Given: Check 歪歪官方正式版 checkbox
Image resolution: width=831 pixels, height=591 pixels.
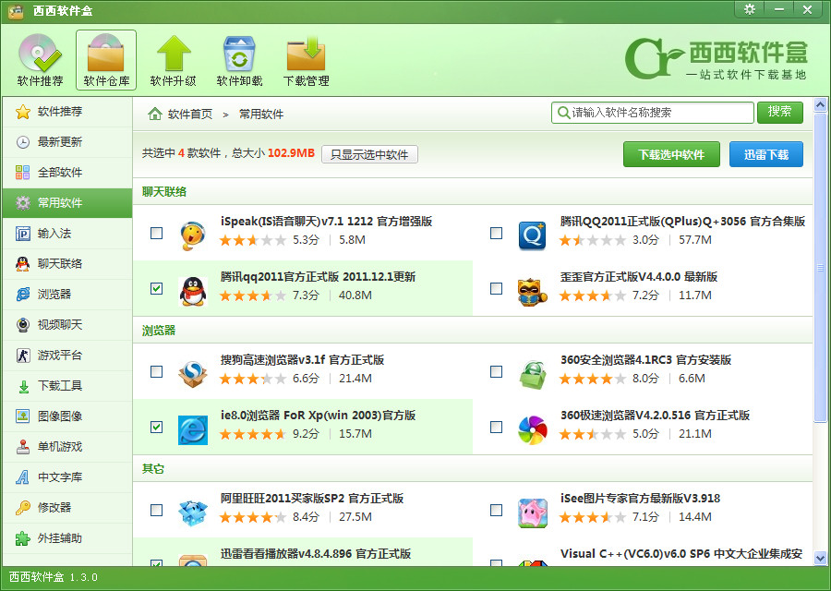Looking at the screenshot, I should tap(496, 288).
